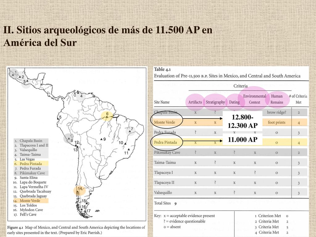This screenshot has width=316, height=237.
Task: Click the 'Stratigraphy' column header
Action: (x=215, y=102)
